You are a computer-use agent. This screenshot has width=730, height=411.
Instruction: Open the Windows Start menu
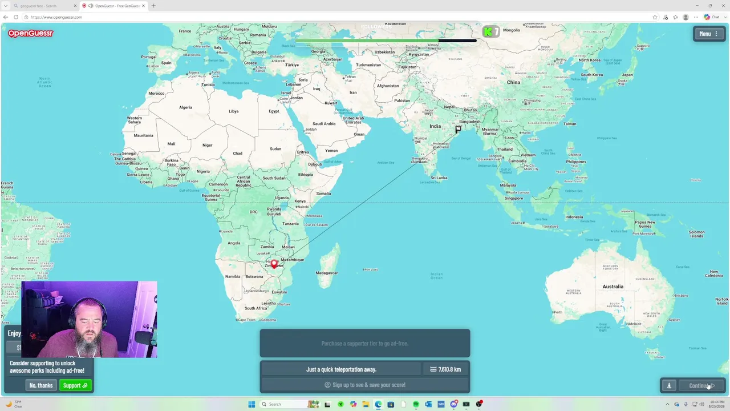tap(251, 404)
